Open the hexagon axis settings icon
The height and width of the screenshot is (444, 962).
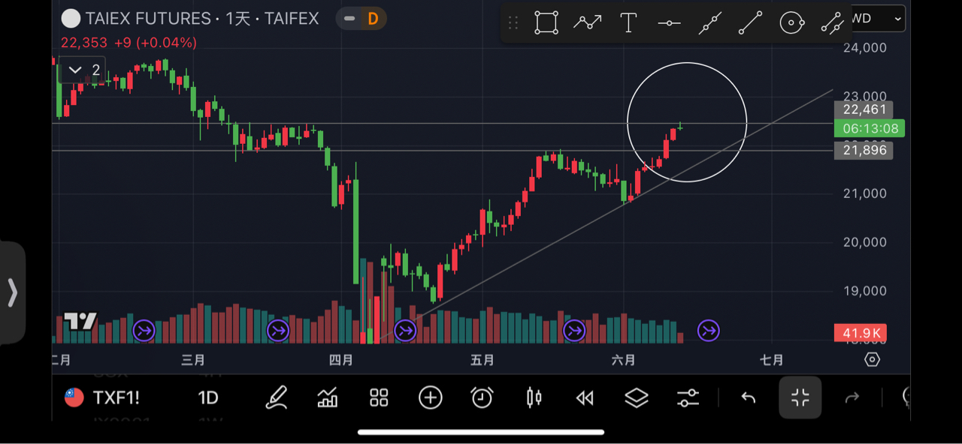872,359
